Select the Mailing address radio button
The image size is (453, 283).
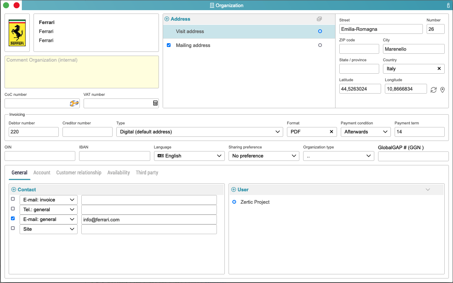click(320, 45)
